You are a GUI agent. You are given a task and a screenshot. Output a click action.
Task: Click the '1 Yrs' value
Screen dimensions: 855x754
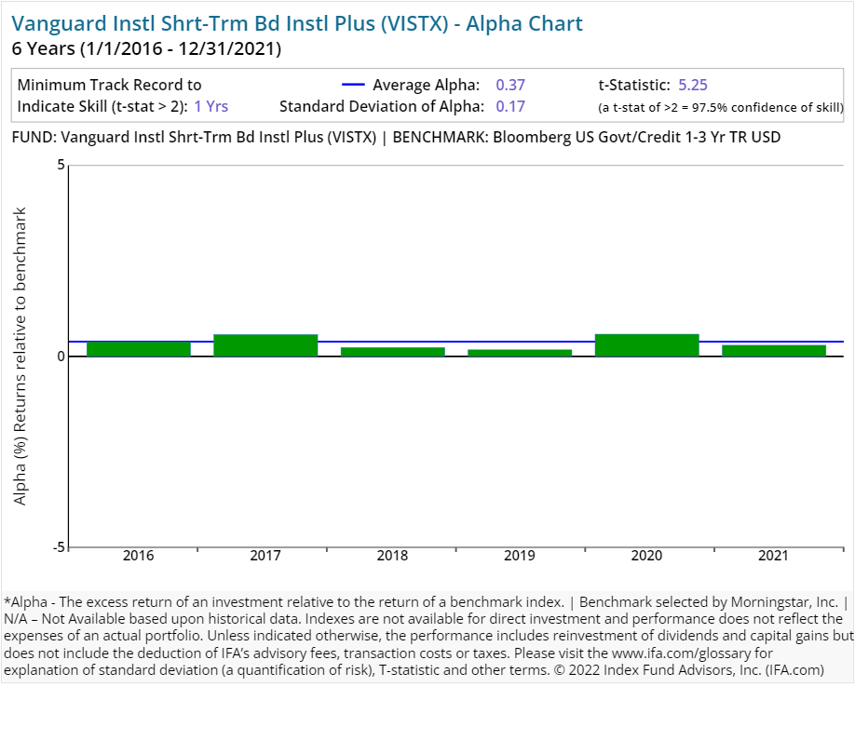tap(211, 106)
